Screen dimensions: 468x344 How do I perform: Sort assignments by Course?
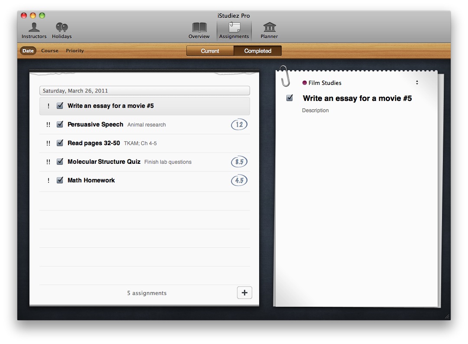click(x=50, y=51)
